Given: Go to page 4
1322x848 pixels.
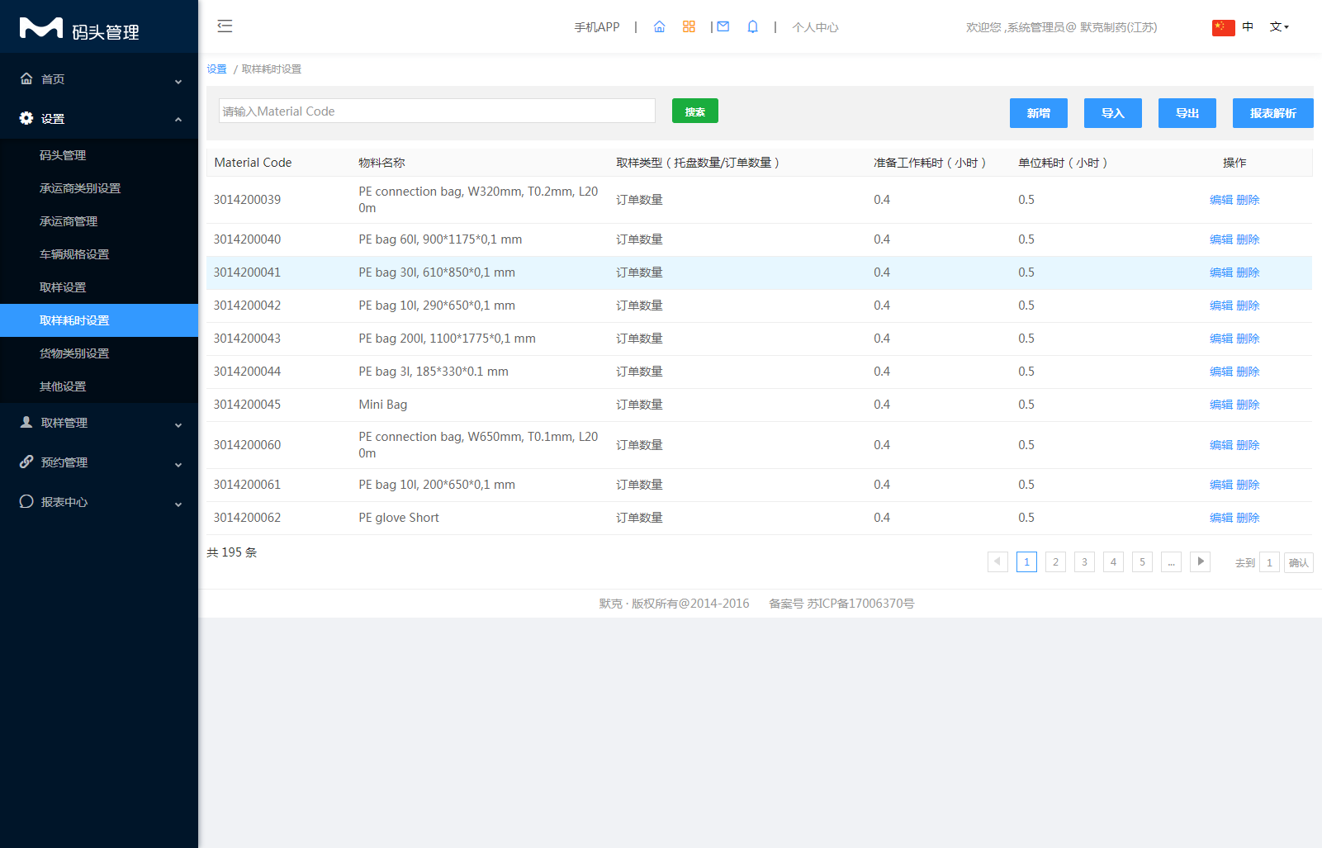Looking at the screenshot, I should [x=1113, y=562].
